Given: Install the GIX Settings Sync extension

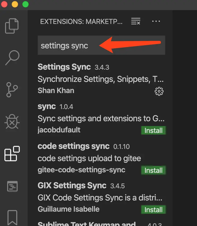Looking at the screenshot, I should coord(153,210).
